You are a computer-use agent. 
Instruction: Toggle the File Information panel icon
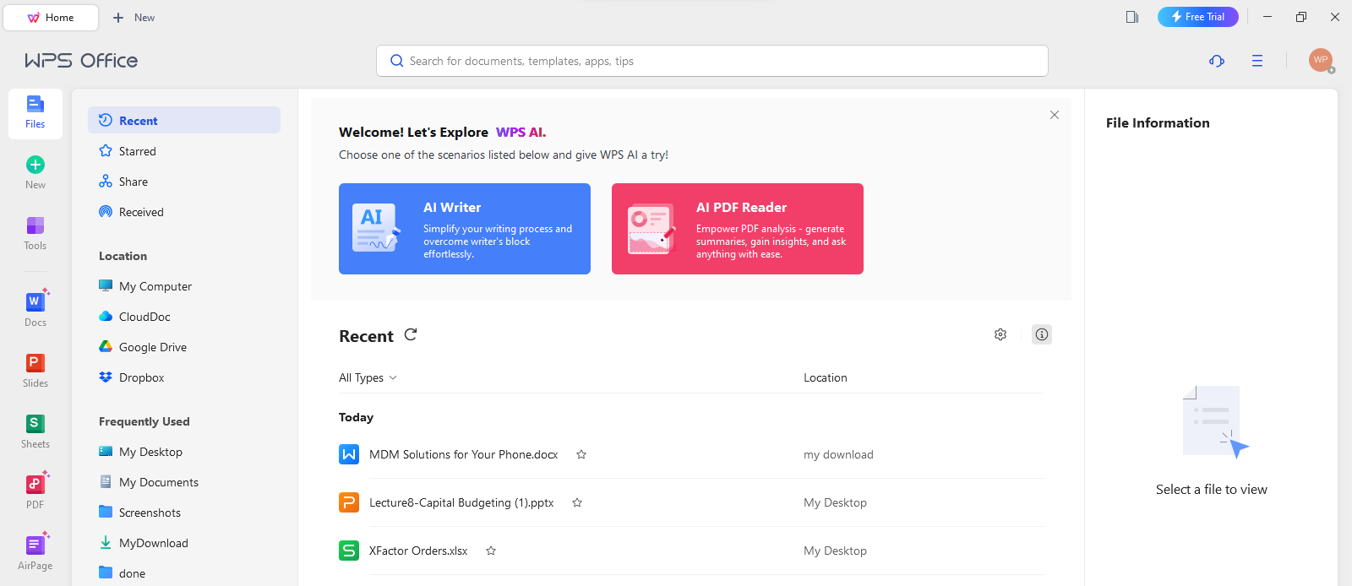tap(1042, 334)
